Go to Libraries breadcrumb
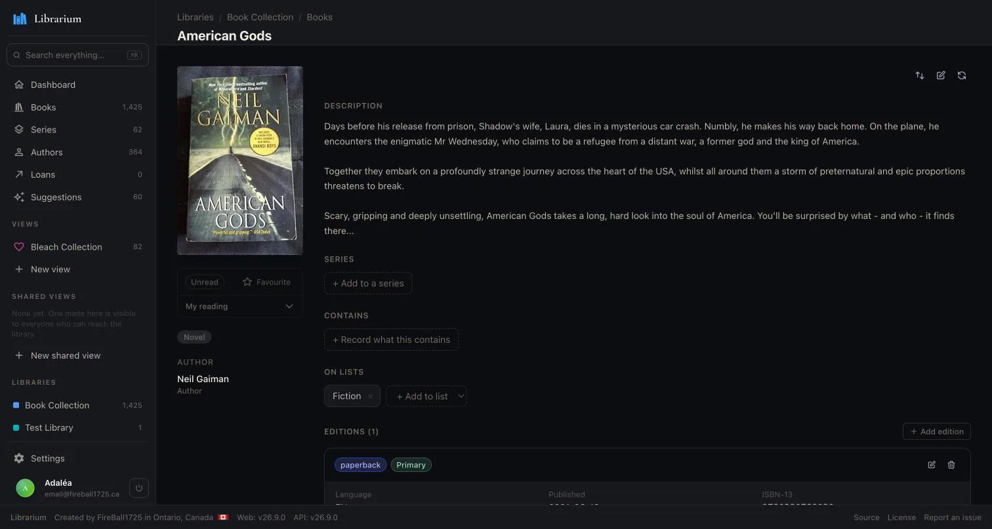Image resolution: width=992 pixels, height=529 pixels. point(195,17)
